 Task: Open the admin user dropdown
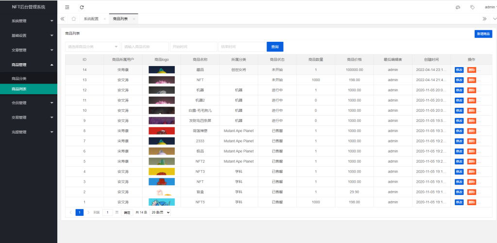(490, 7)
